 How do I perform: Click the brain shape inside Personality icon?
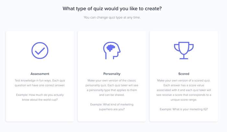point(111,48)
